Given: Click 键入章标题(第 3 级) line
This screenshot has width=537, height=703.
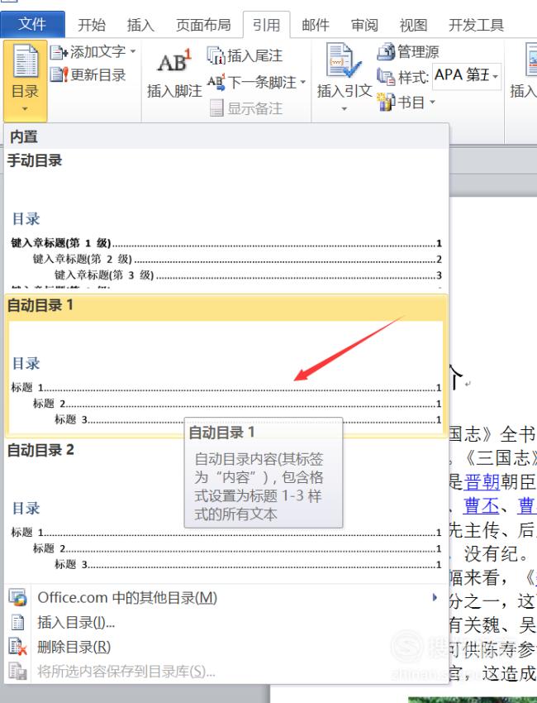Looking at the screenshot, I should pos(248,275).
